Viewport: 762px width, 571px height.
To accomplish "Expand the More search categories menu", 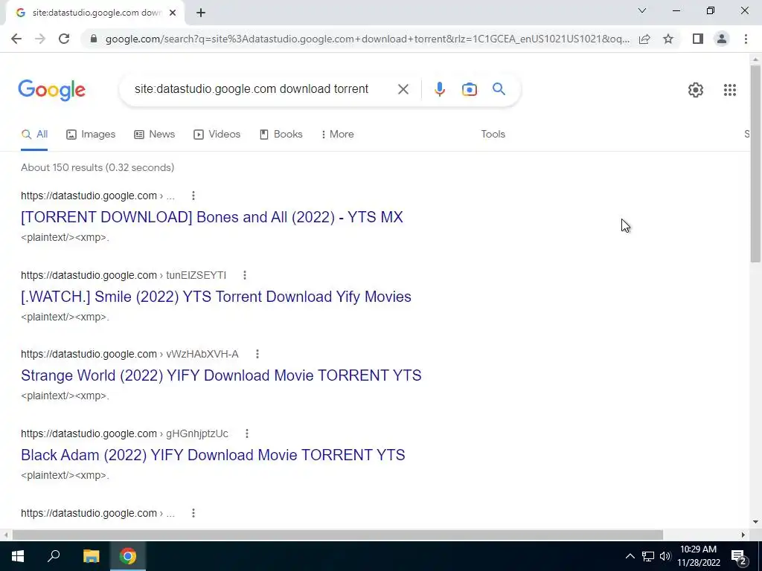I will [x=337, y=135].
